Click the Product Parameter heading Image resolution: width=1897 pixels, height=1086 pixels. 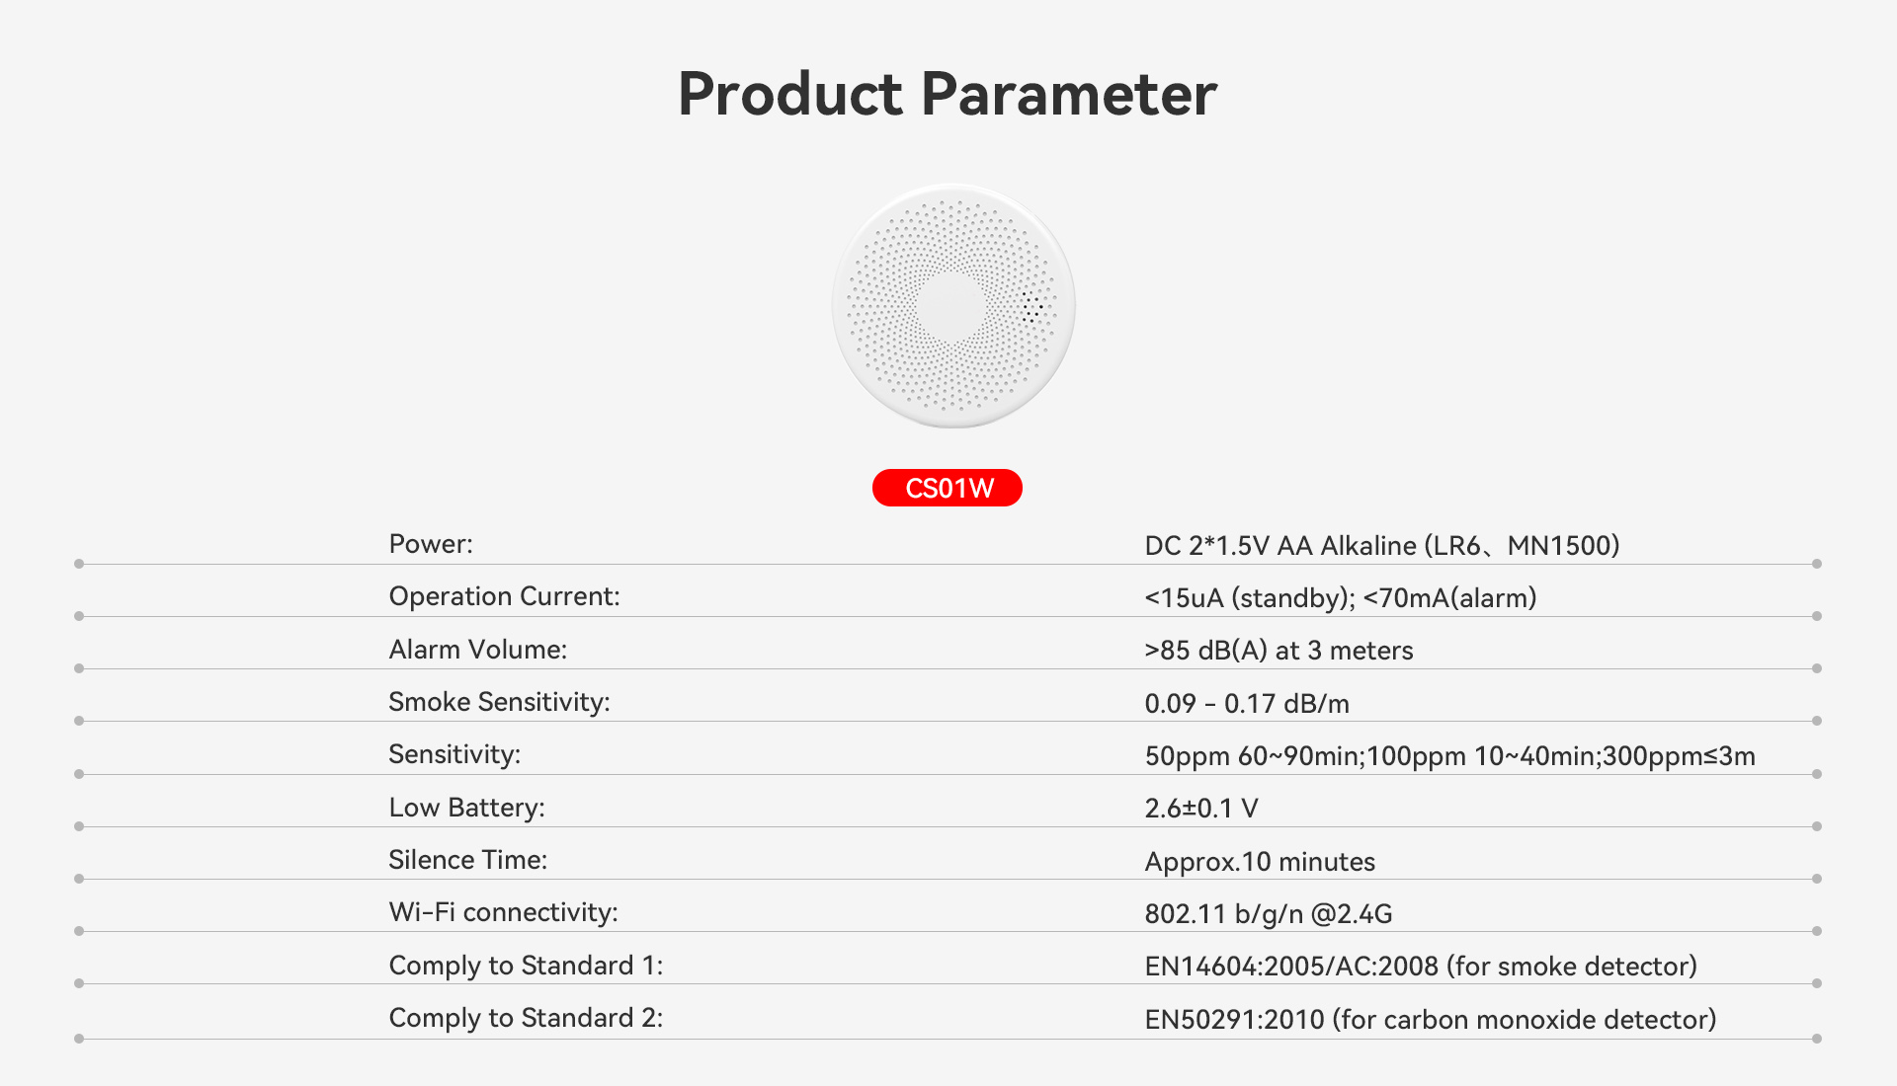(x=947, y=94)
